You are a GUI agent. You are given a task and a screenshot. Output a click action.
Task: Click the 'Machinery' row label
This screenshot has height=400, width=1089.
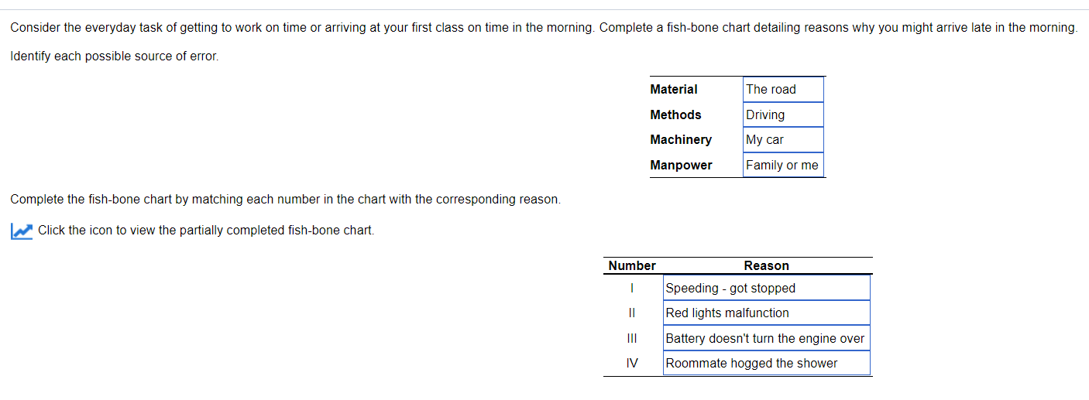point(681,140)
